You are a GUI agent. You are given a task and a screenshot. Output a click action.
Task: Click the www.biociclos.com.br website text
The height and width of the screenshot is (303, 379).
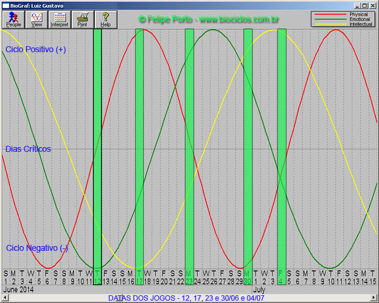(x=239, y=19)
